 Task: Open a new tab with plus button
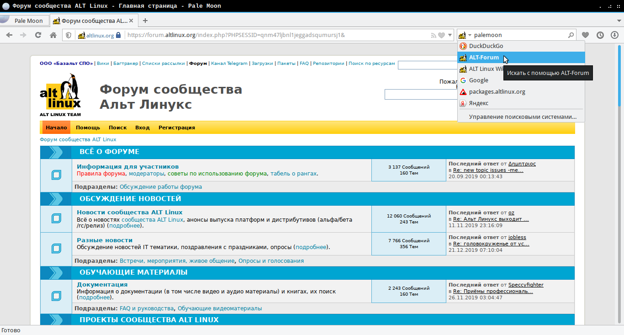pyautogui.click(x=145, y=21)
